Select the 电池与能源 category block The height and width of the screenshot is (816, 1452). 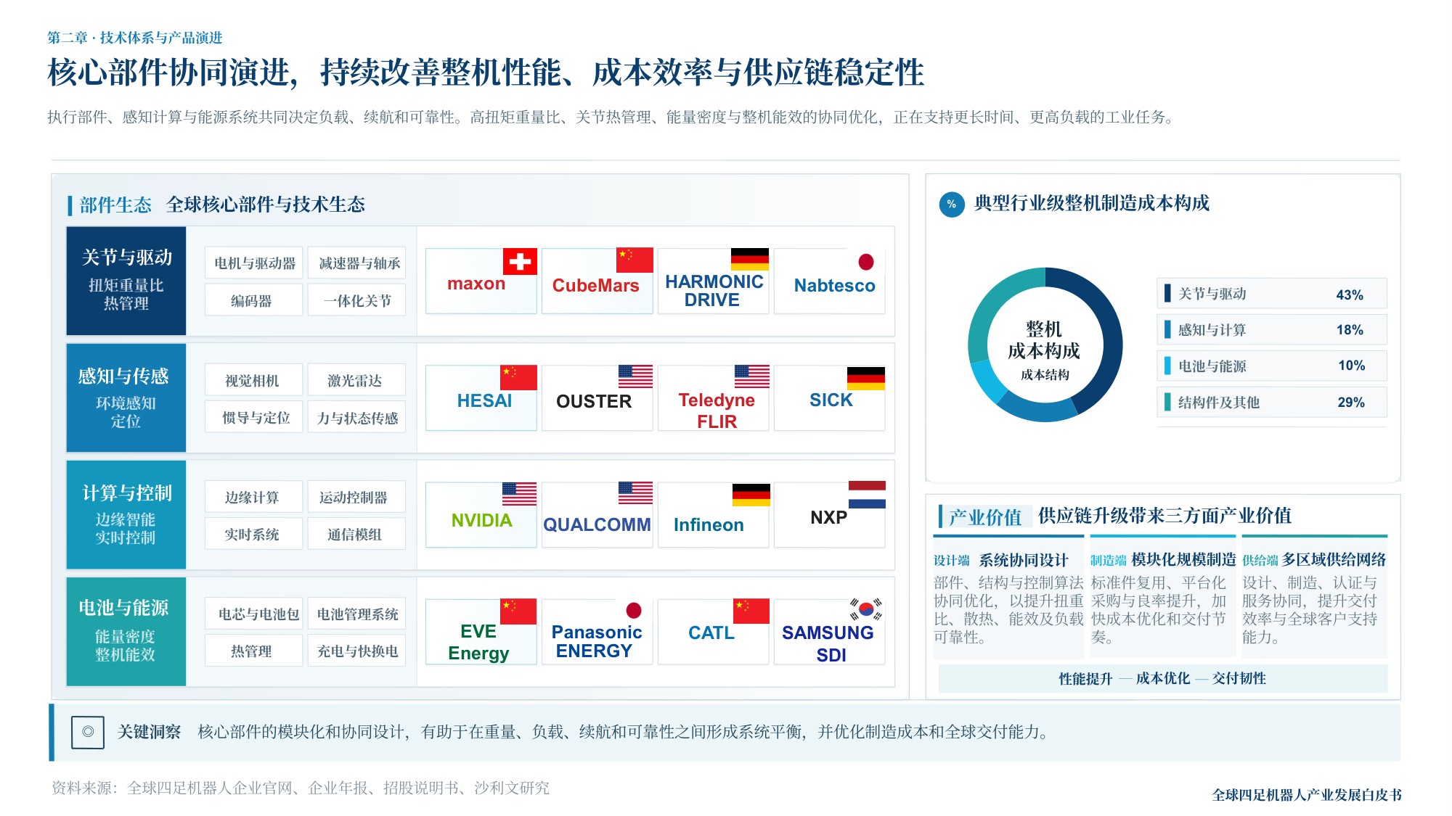pos(126,632)
